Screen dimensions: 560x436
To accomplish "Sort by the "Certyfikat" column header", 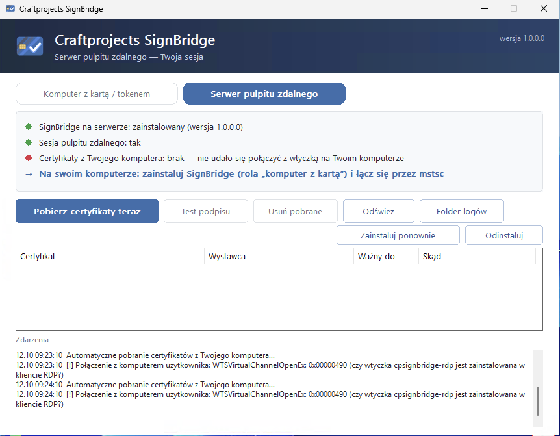I will click(110, 256).
